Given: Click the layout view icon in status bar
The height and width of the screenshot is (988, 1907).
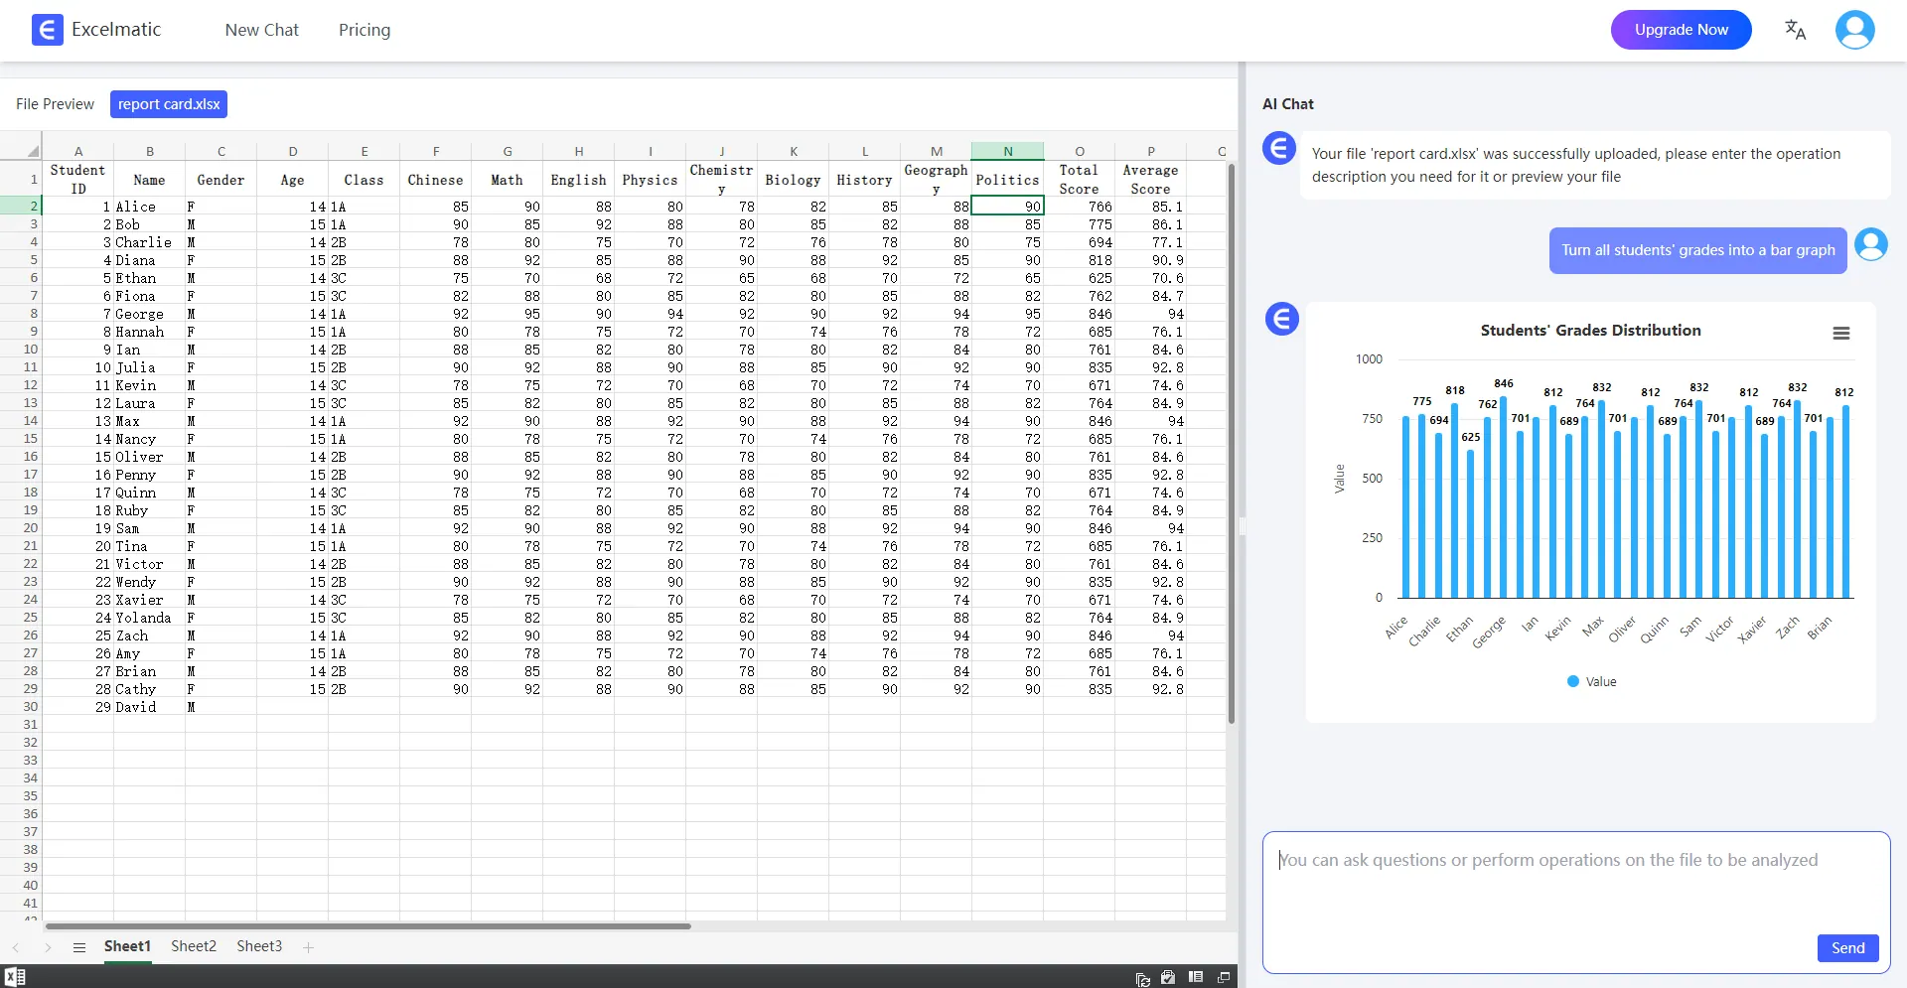Looking at the screenshot, I should pyautogui.click(x=1196, y=978).
